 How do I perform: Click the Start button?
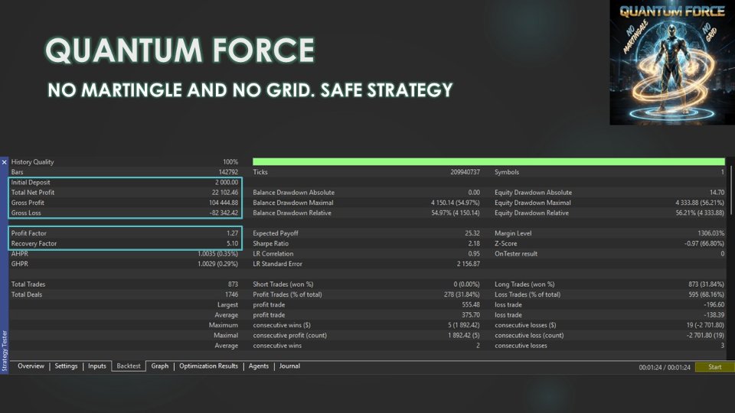tap(715, 367)
